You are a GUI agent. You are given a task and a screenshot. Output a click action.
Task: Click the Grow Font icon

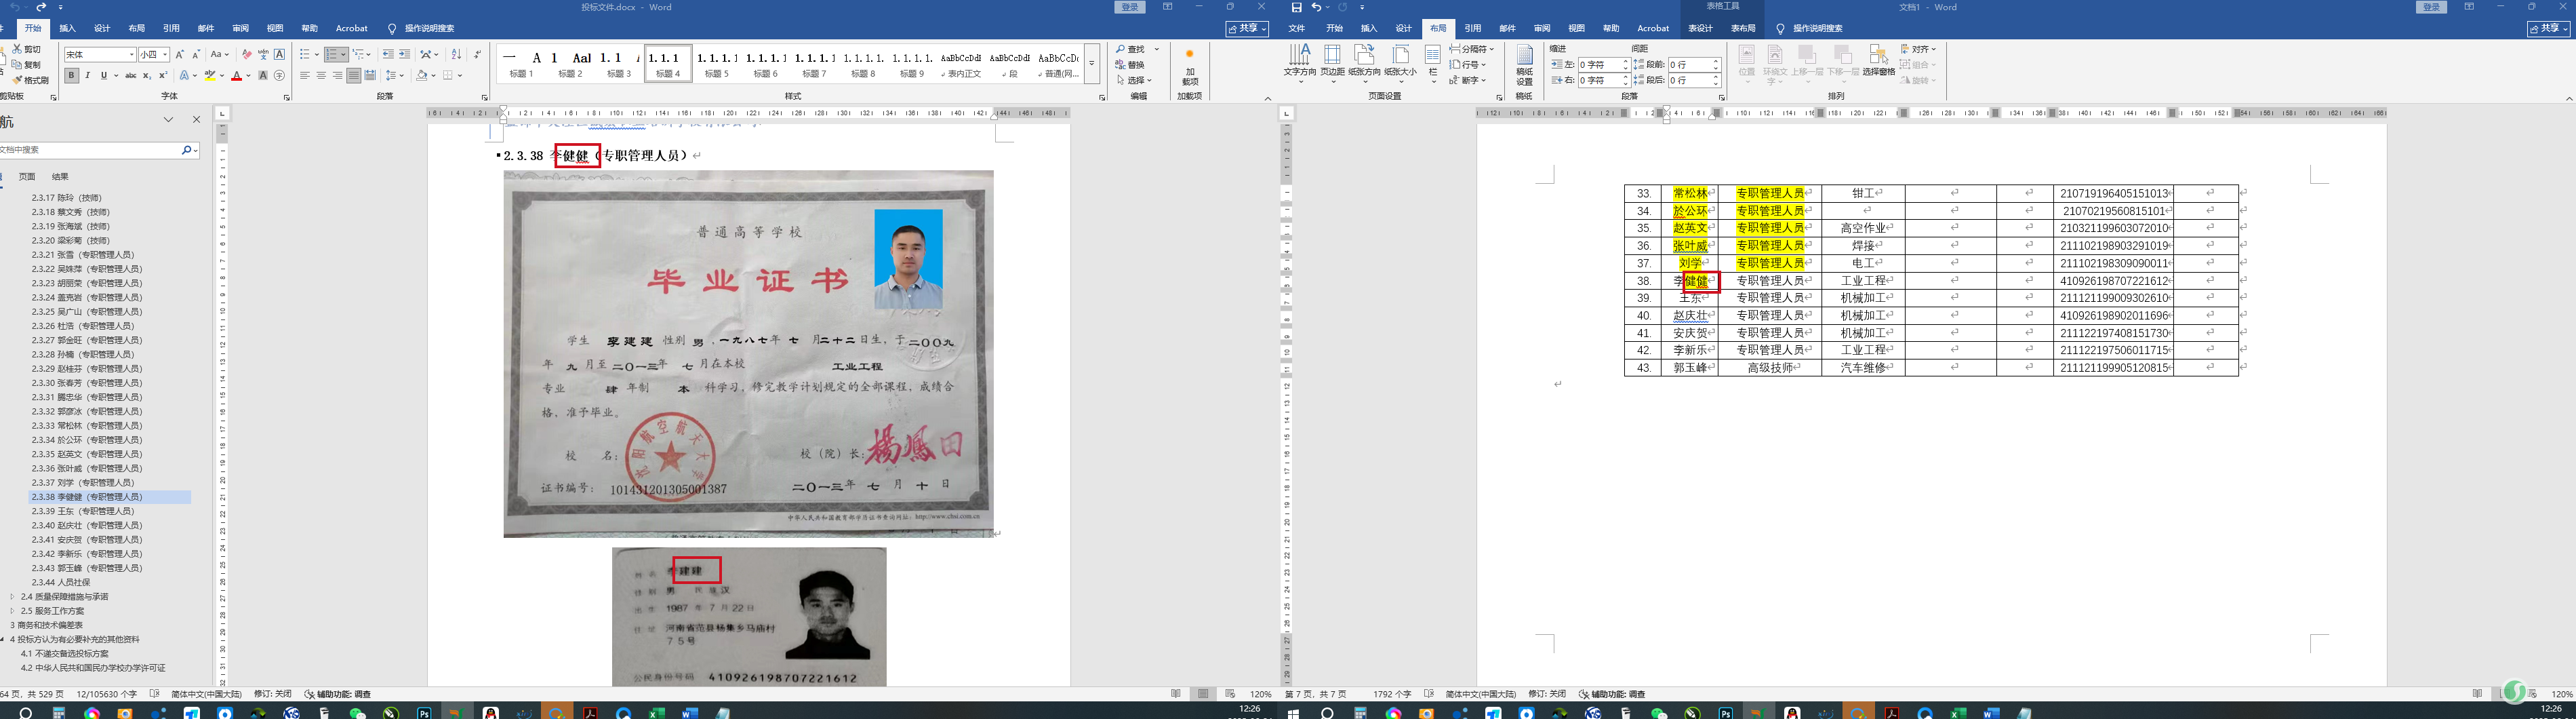[x=180, y=55]
